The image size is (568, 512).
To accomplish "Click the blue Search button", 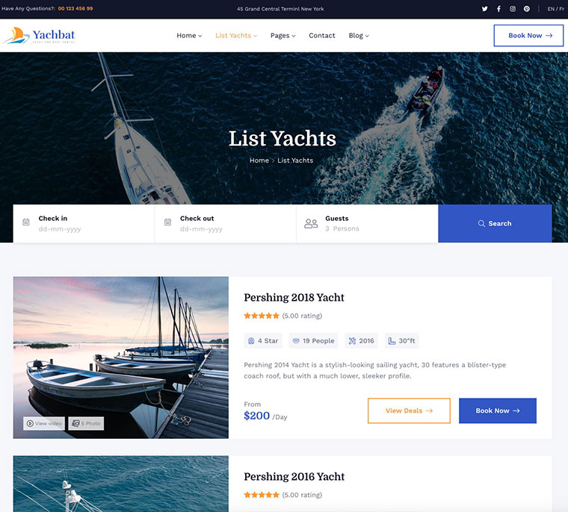I will pyautogui.click(x=495, y=224).
